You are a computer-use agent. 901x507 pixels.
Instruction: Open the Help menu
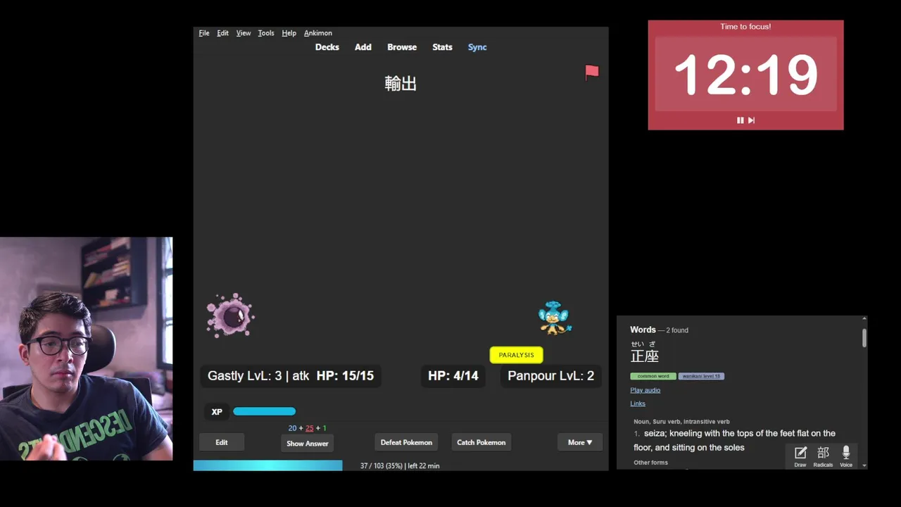tap(289, 33)
